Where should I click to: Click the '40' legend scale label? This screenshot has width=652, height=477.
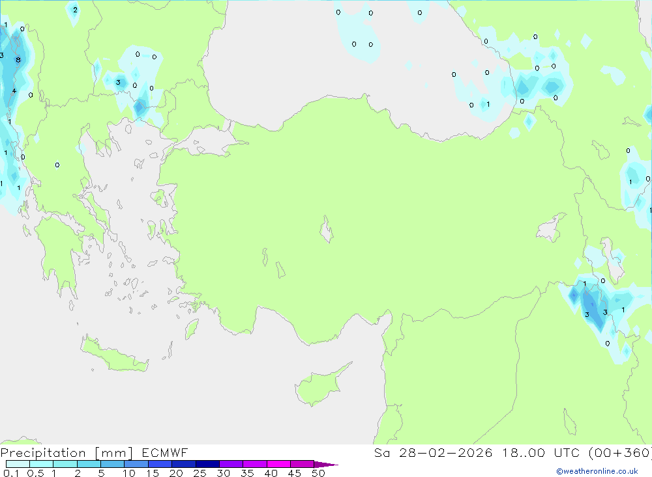[271, 473]
